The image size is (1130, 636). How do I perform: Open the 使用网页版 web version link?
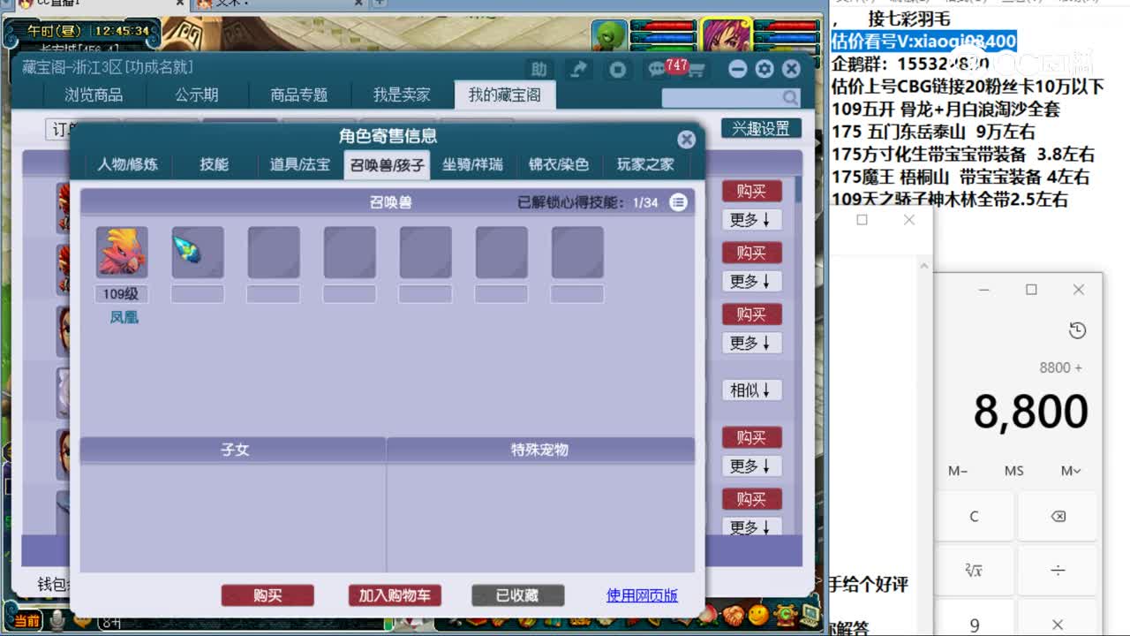pyautogui.click(x=641, y=595)
